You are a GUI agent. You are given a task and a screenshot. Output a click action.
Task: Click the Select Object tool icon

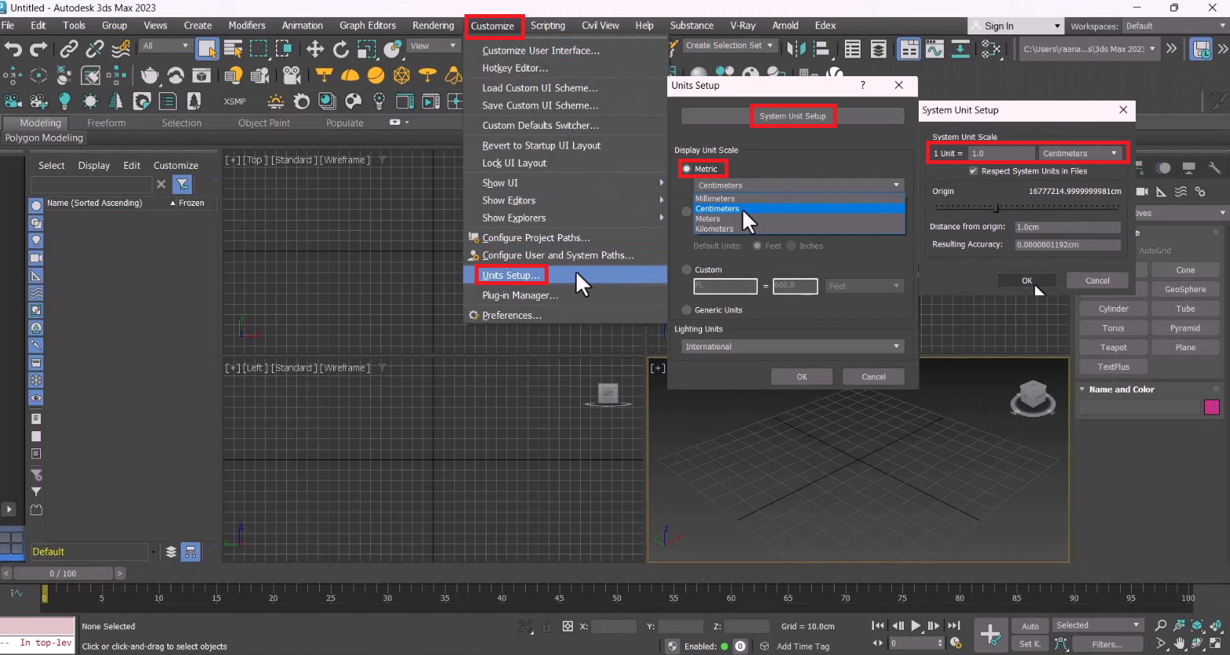[207, 49]
